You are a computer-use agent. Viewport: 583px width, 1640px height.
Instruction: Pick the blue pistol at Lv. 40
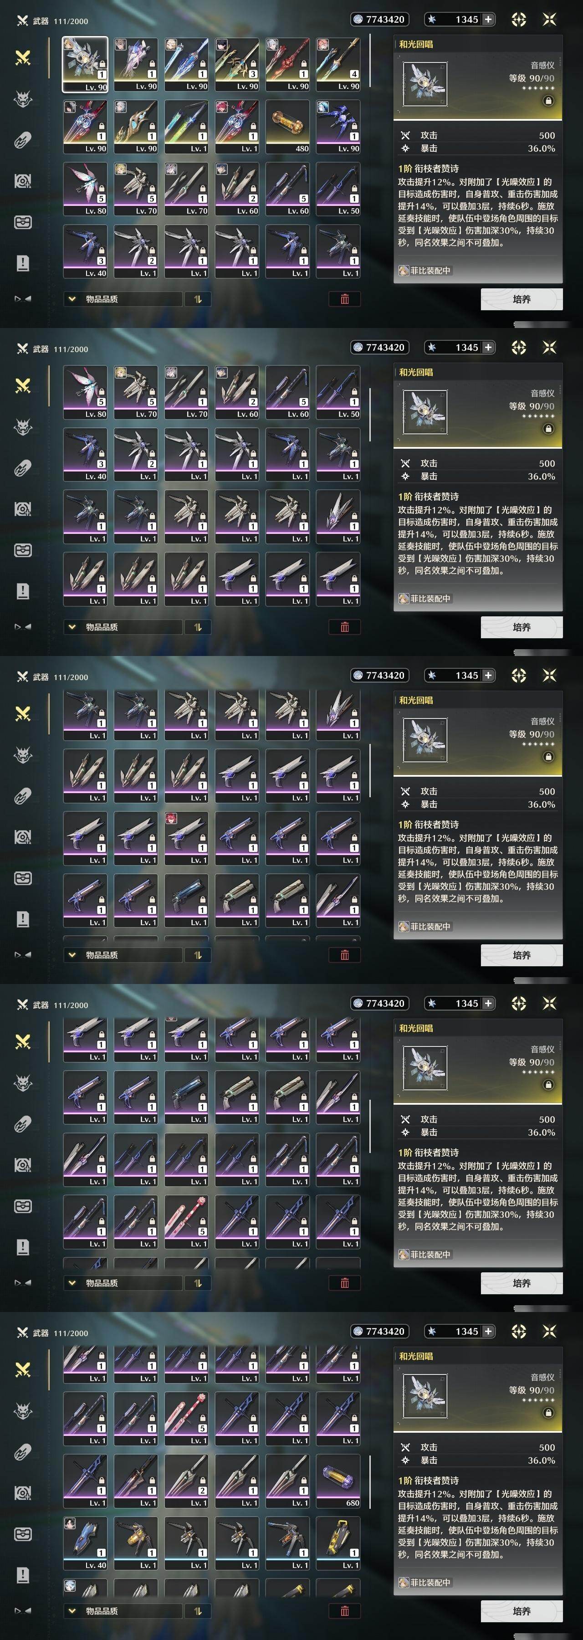pyautogui.click(x=85, y=1543)
